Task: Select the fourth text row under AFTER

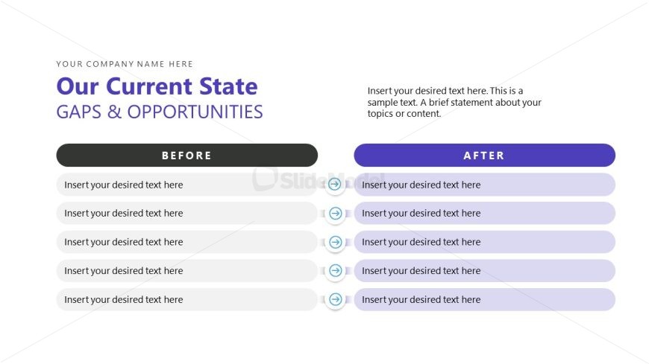Action: tap(484, 271)
